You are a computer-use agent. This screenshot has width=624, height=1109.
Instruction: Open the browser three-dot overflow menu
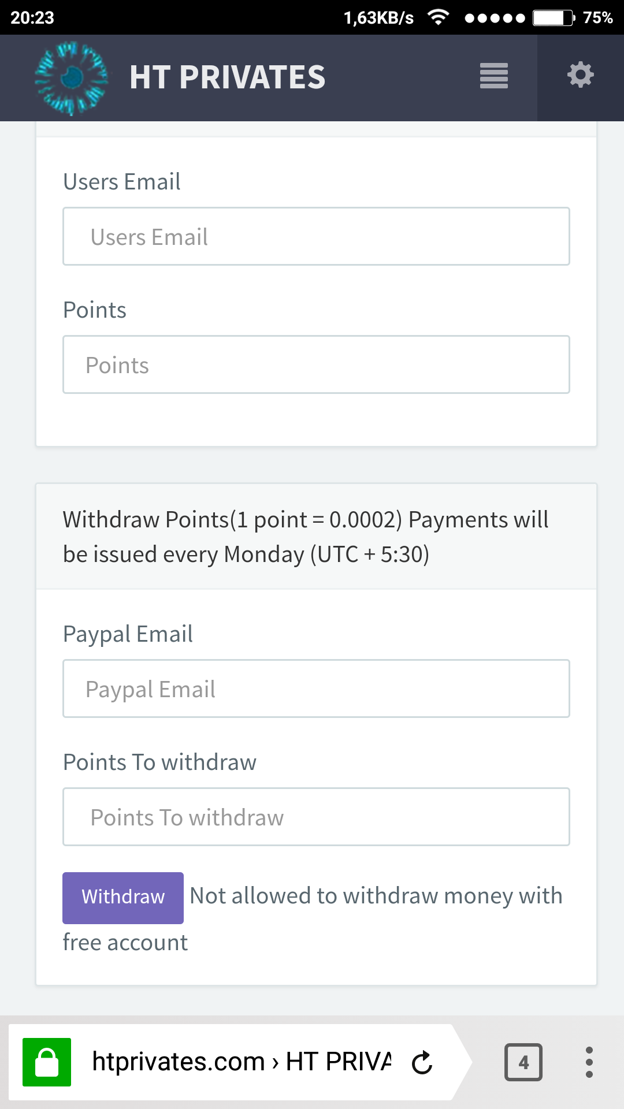pyautogui.click(x=589, y=1062)
